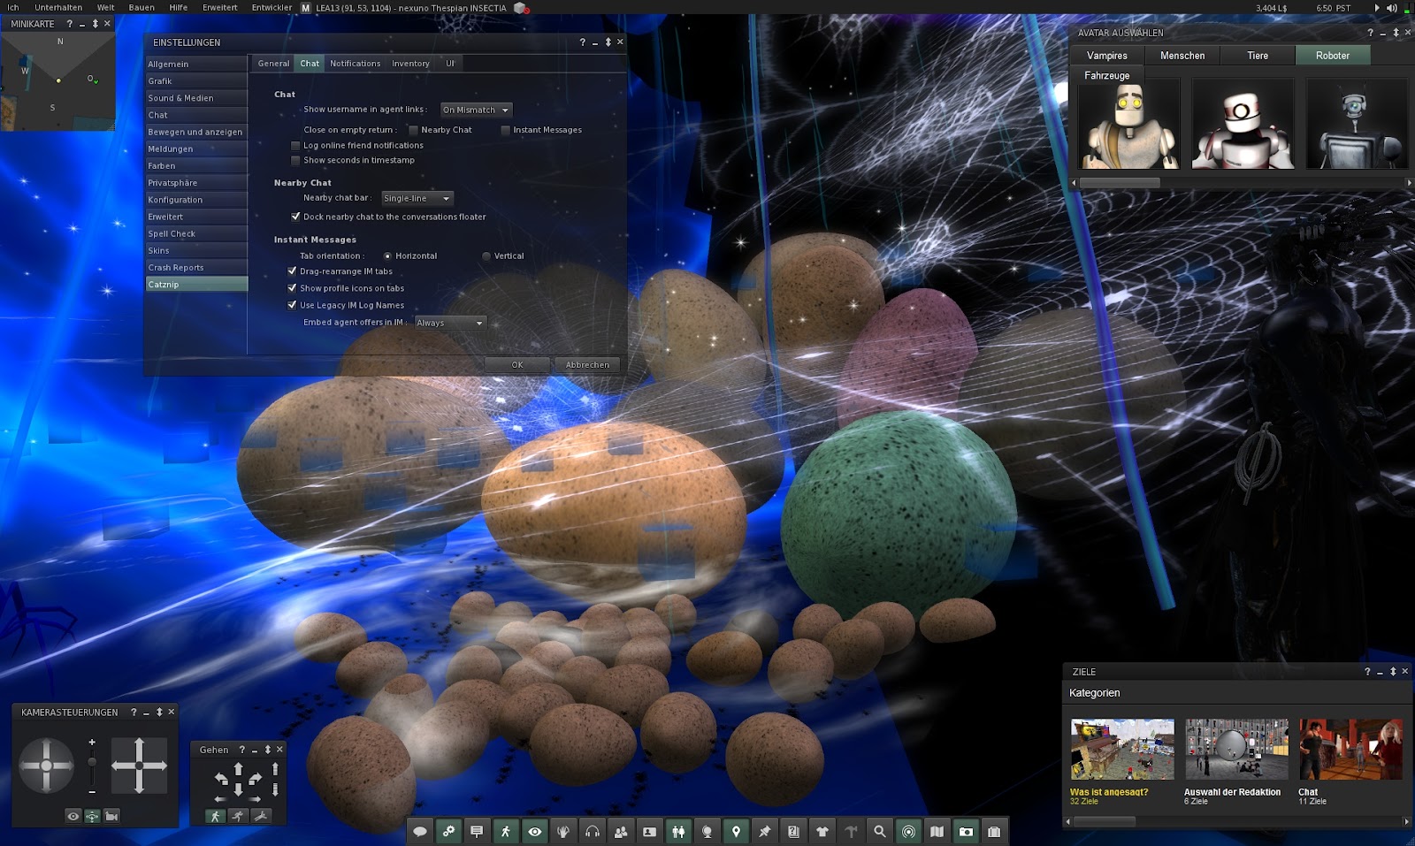1415x846 pixels.
Task: Open the chat bubble icon in bottom toolbar
Action: tap(420, 831)
